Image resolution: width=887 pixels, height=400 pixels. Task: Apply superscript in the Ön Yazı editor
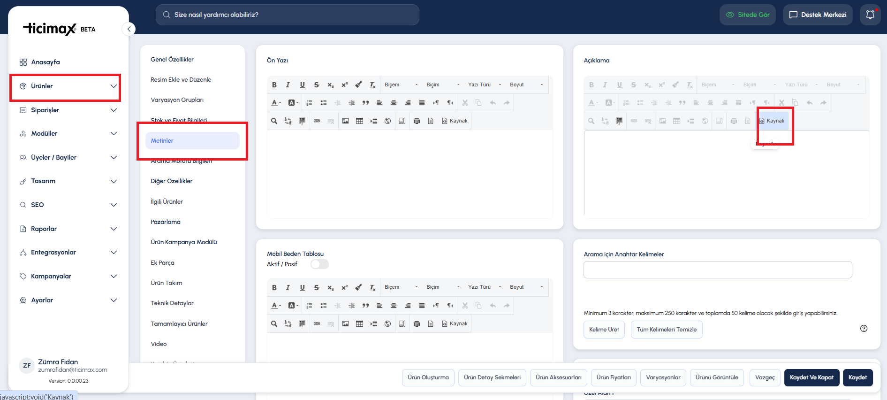(344, 85)
